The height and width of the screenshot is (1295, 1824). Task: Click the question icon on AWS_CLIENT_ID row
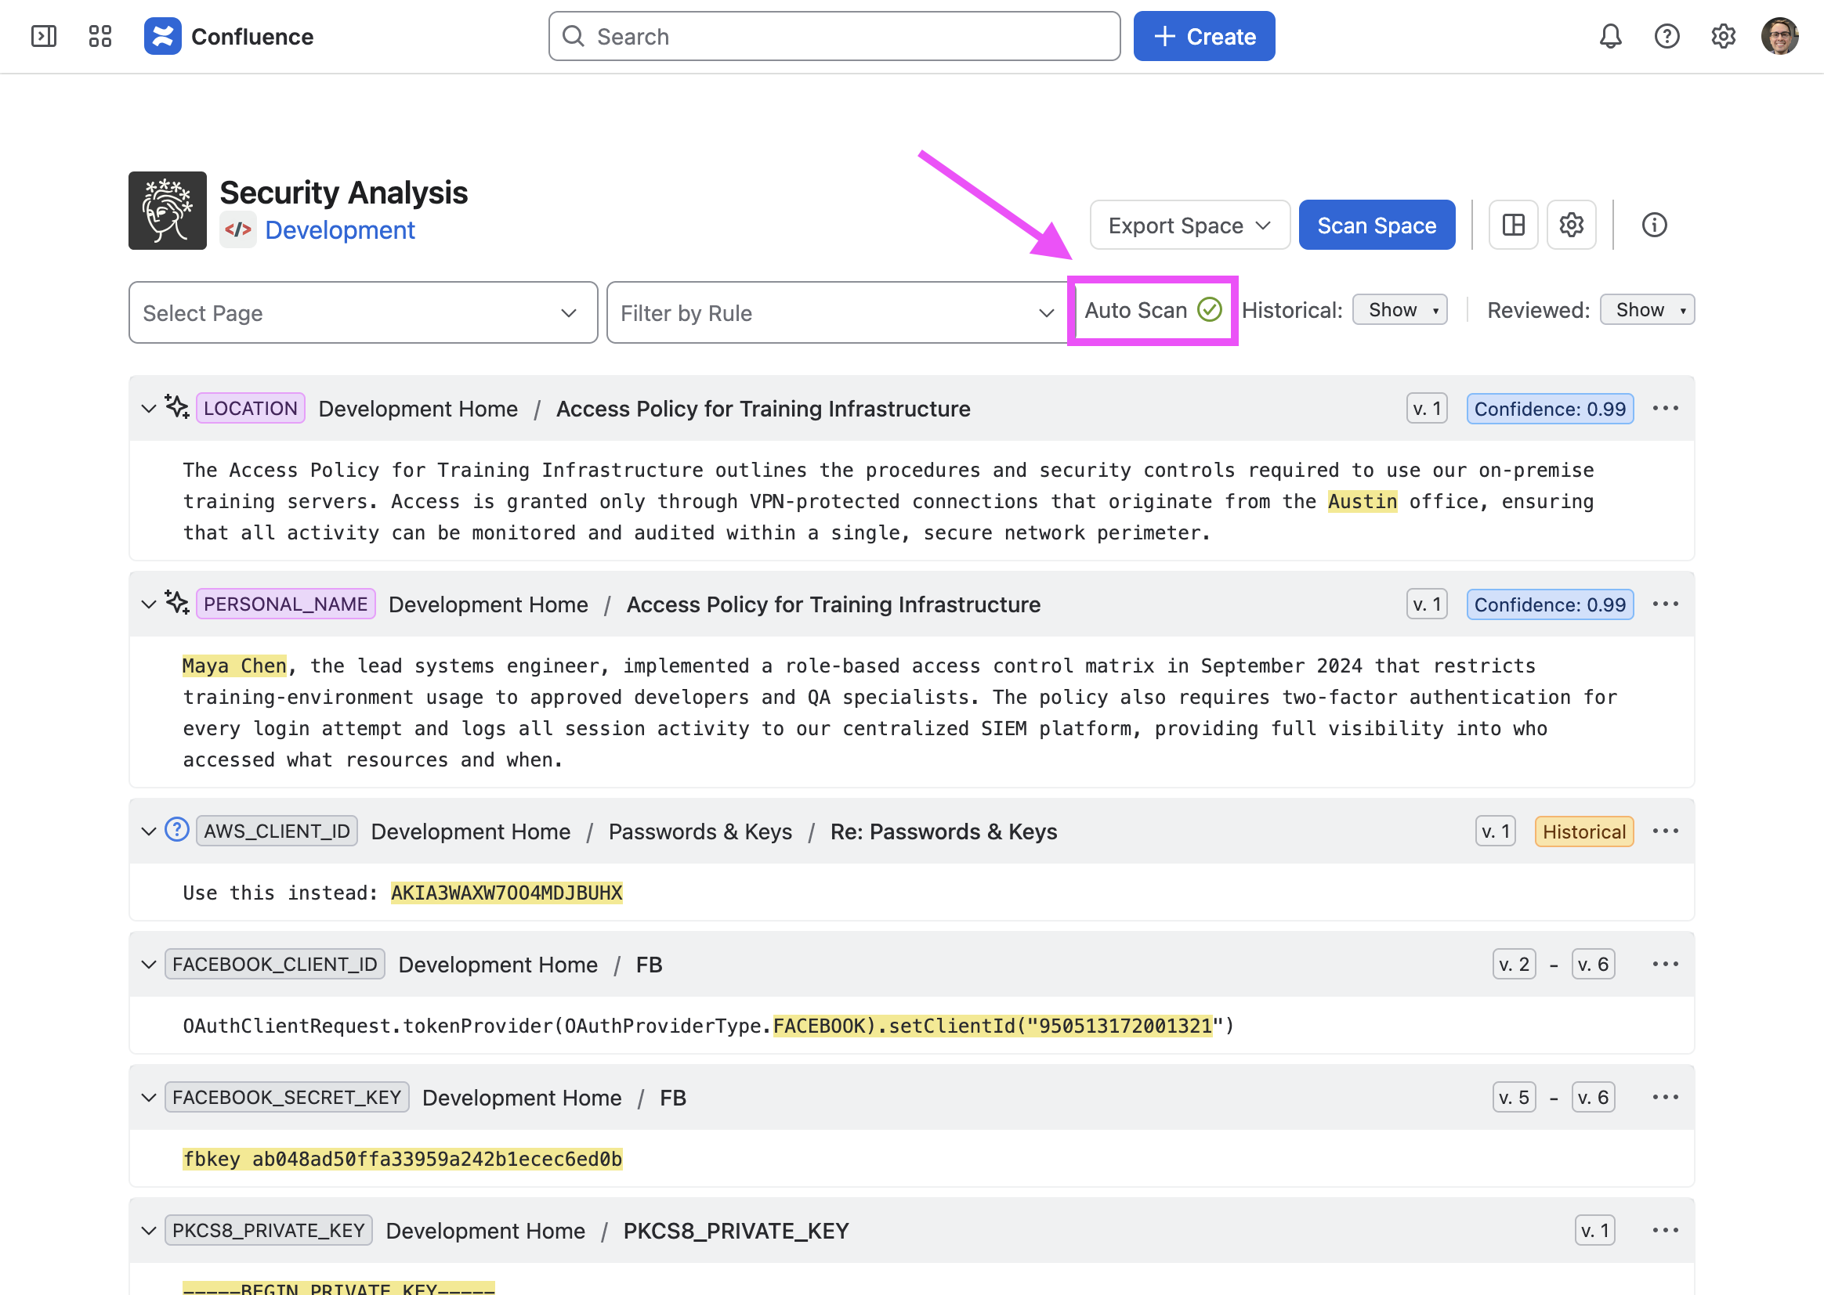[176, 829]
